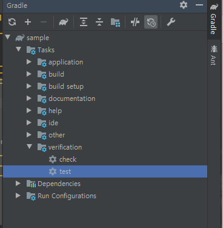Click the other folder icon

click(x=42, y=135)
